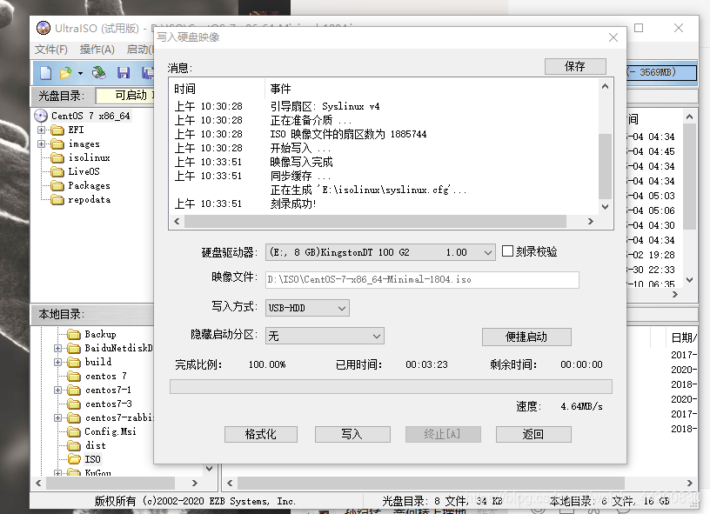Click the '4.64MB/s' speed value
Image resolution: width=710 pixels, height=514 pixels.
tap(582, 406)
